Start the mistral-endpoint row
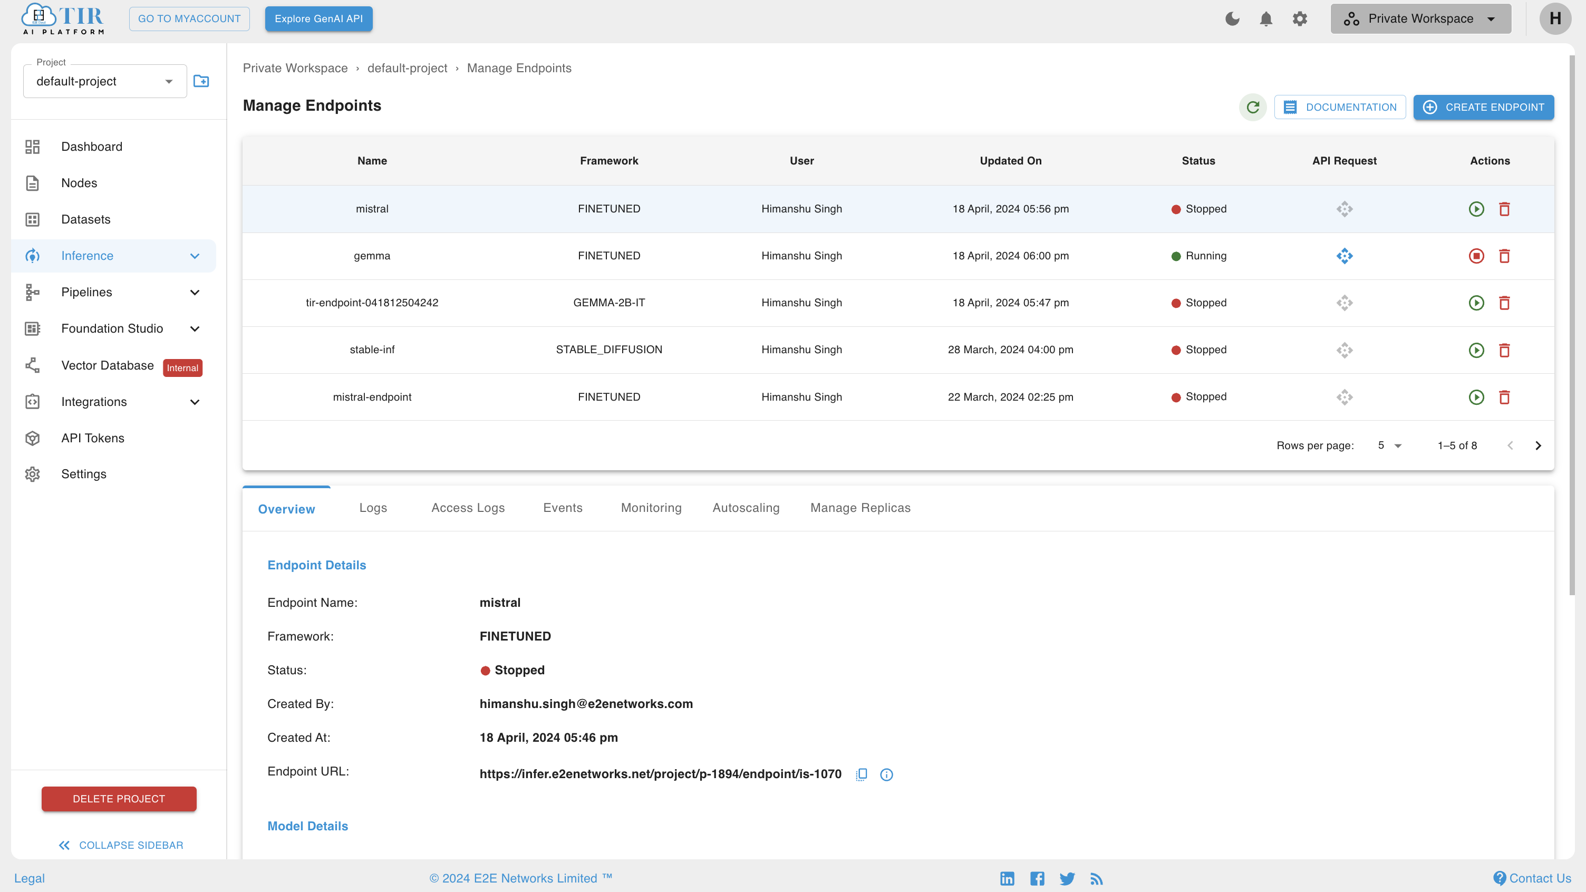Screen dimensions: 1586x892 tap(1476, 397)
